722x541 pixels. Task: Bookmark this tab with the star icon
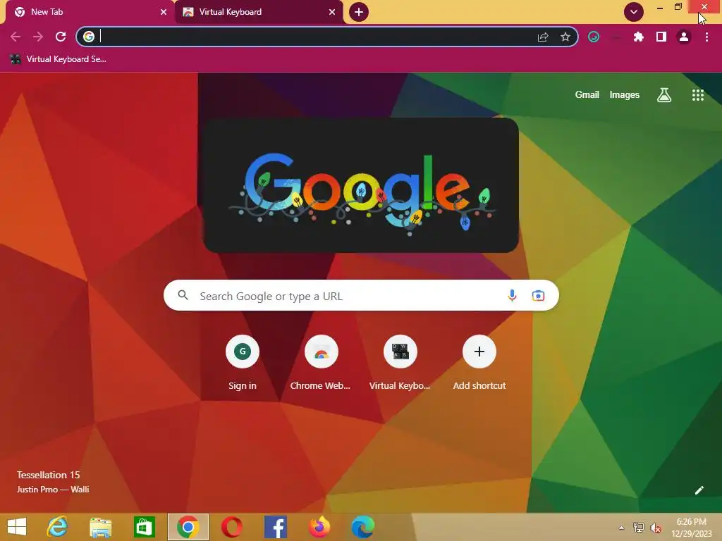coord(565,37)
